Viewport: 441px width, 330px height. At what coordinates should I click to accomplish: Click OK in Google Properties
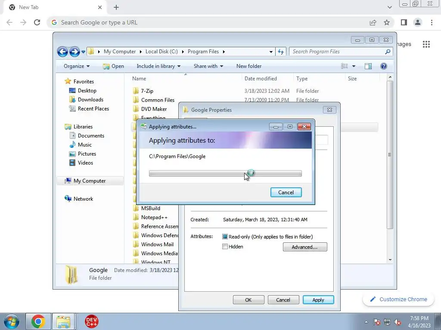tap(248, 299)
